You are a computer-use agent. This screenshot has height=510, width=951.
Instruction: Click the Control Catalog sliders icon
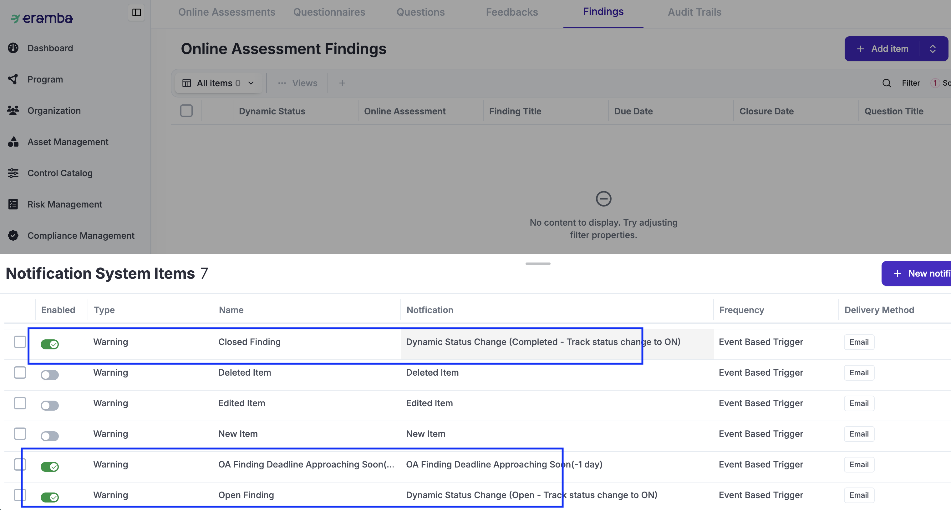13,173
